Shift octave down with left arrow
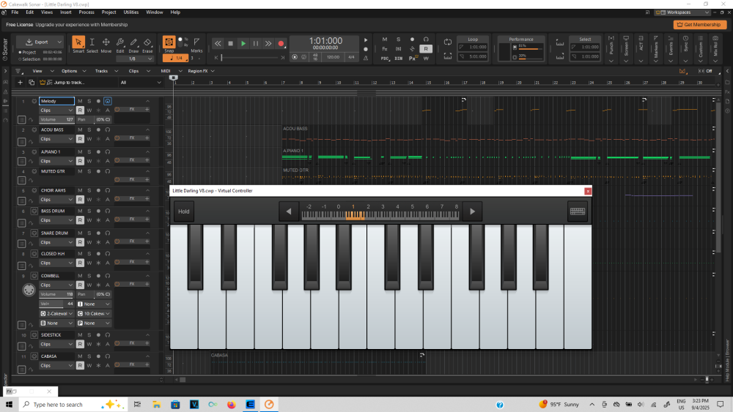The image size is (733, 412). tap(288, 211)
